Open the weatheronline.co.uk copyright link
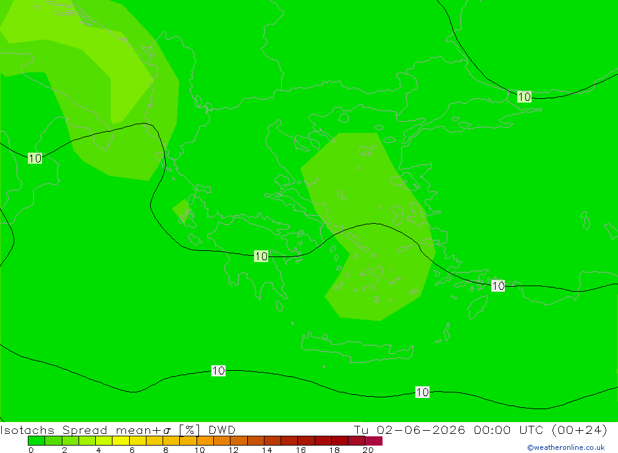 [566, 447]
